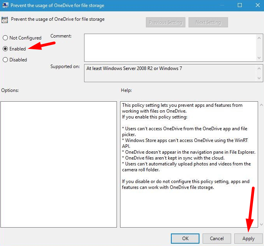Apply the policy setting
The image size is (264, 246).
click(248, 239)
